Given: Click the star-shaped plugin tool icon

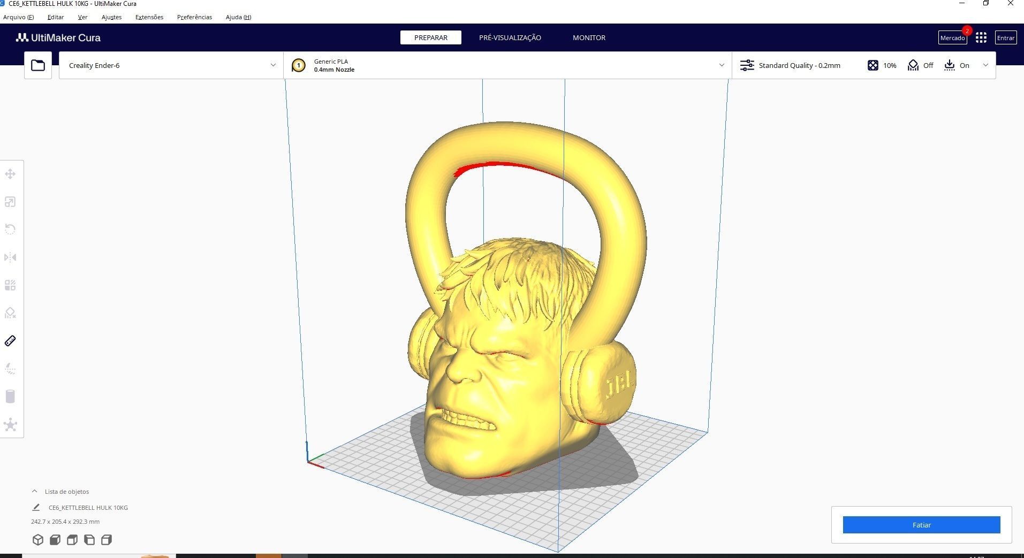Looking at the screenshot, I should 10,425.
